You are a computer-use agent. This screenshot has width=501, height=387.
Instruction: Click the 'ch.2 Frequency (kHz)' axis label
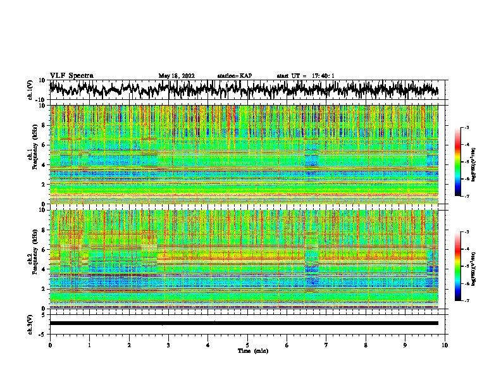click(33, 251)
